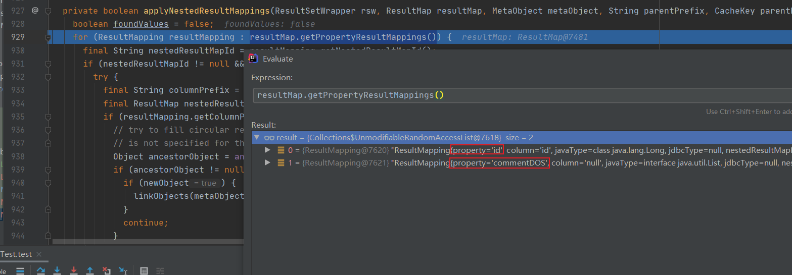Click the Show Execution Point icon

click(x=20, y=271)
